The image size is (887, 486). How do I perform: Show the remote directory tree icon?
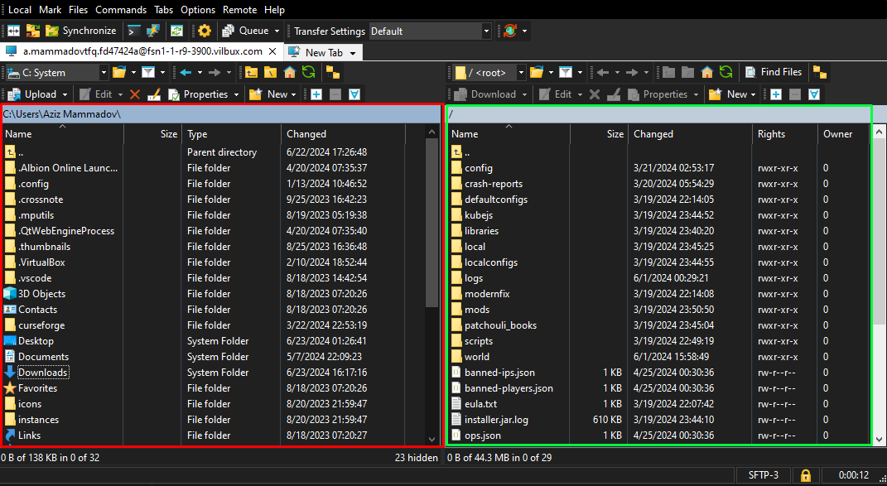pyautogui.click(x=819, y=72)
